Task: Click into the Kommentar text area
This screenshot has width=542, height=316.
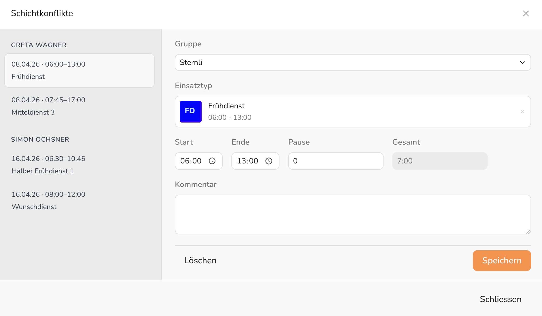Action: point(352,214)
